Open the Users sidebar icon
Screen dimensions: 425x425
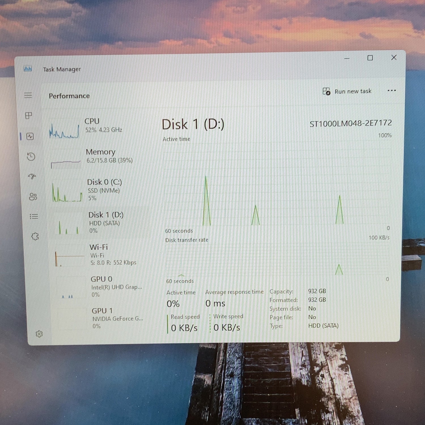pos(33,196)
